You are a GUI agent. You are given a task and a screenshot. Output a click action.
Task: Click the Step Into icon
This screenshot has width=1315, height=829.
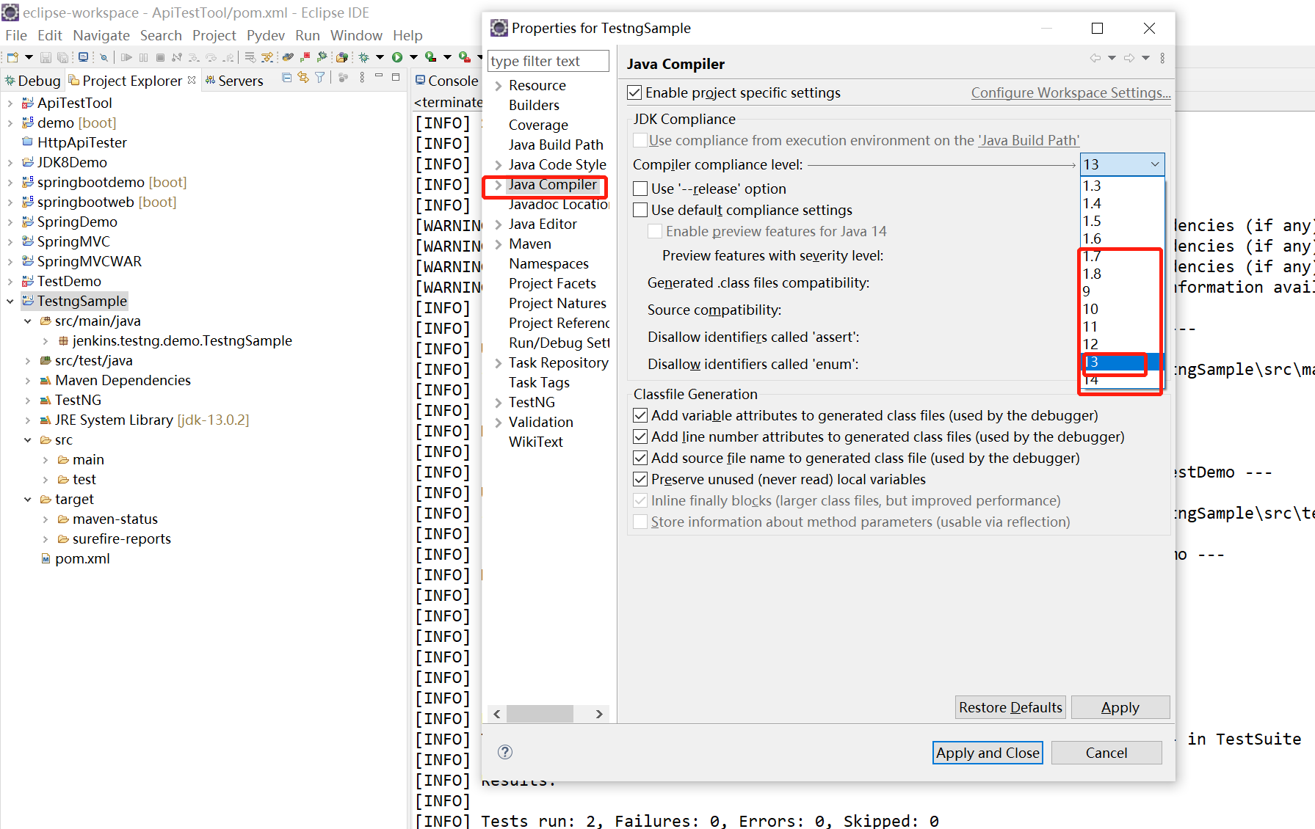(x=193, y=57)
